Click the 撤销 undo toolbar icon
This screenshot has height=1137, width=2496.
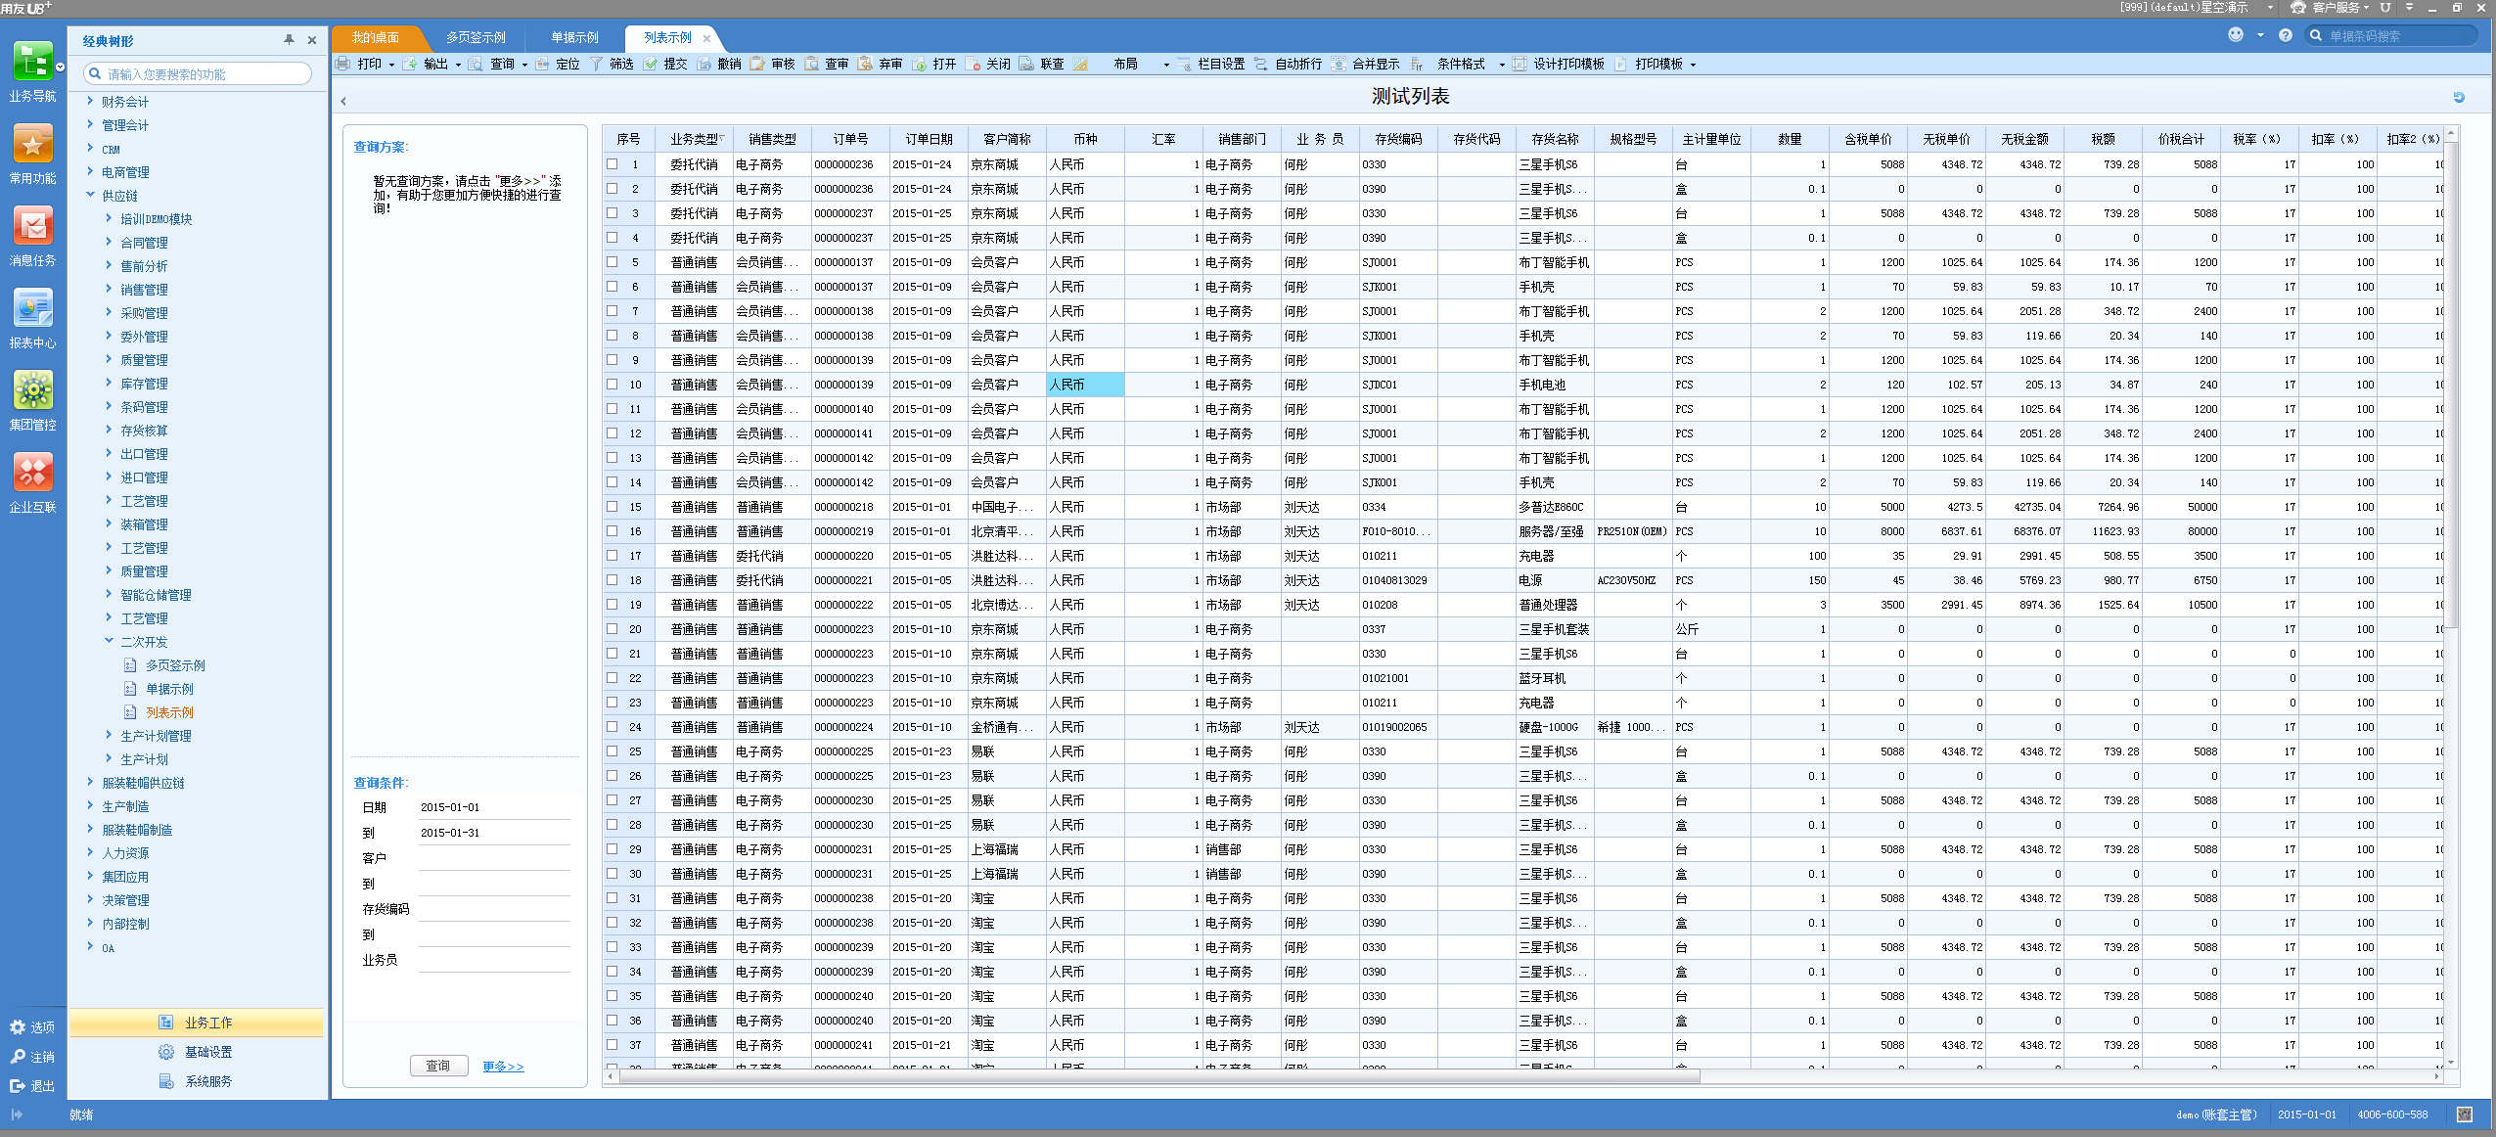pos(703,64)
